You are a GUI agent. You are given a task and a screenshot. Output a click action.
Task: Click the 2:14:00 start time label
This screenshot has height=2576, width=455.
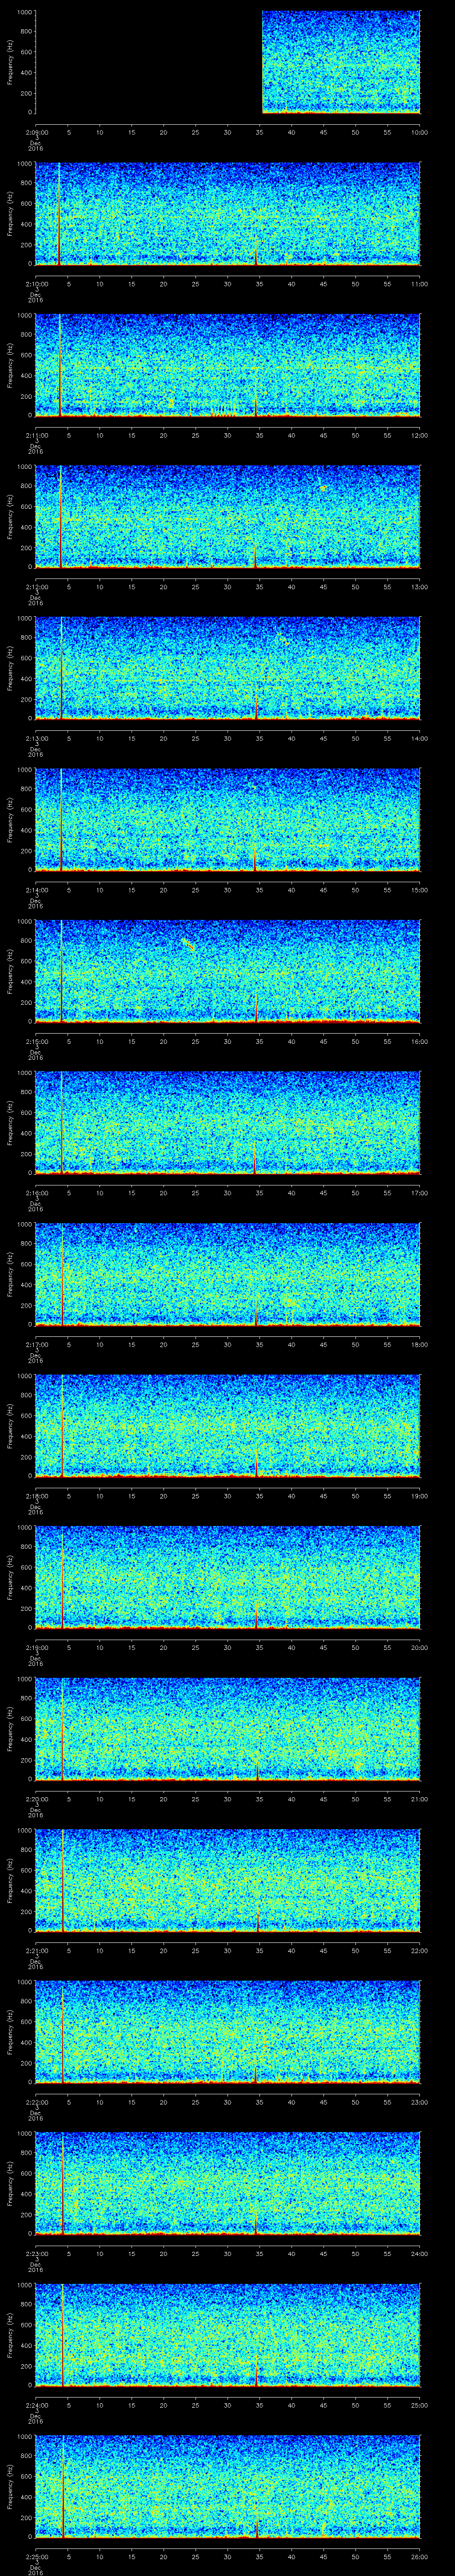[x=36, y=890]
